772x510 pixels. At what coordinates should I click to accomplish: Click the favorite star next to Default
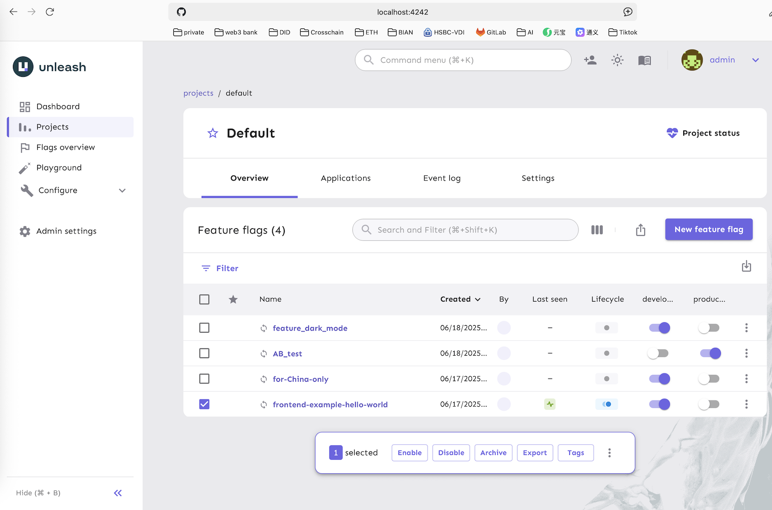213,133
